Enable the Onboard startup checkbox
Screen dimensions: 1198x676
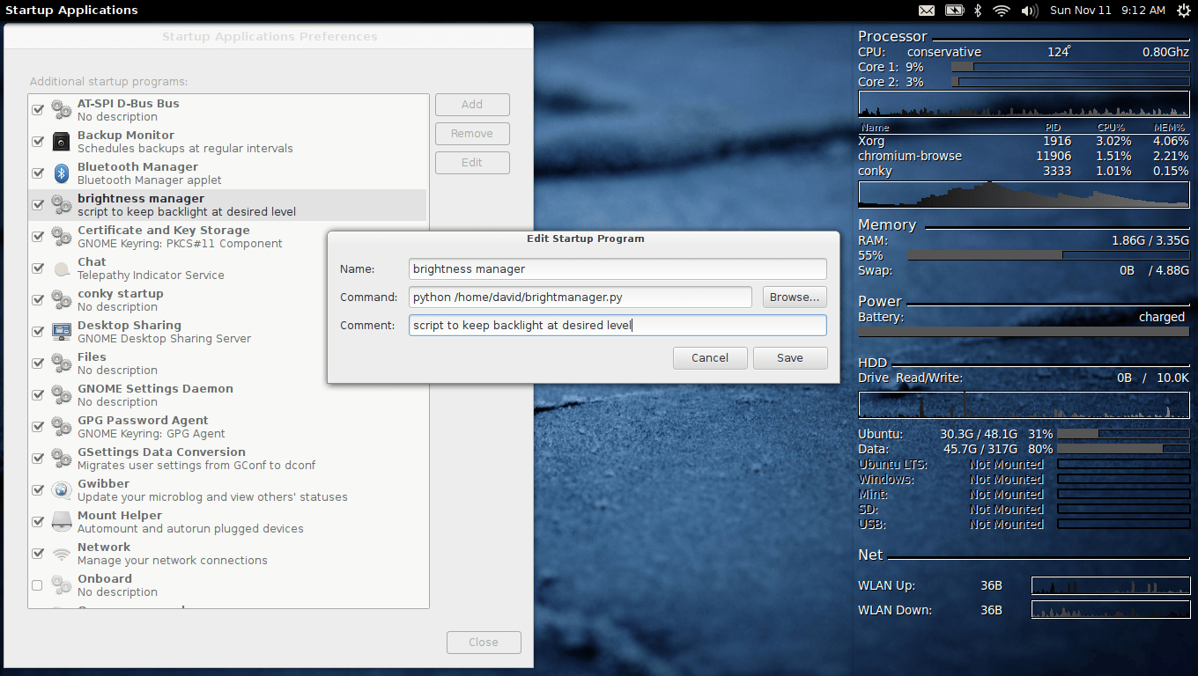point(38,585)
